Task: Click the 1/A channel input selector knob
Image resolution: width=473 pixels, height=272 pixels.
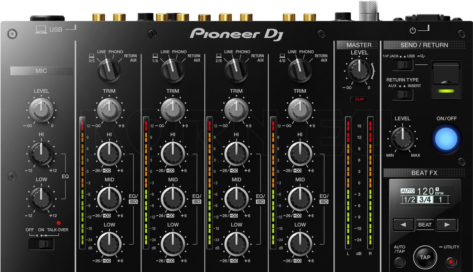Action: coord(173,70)
